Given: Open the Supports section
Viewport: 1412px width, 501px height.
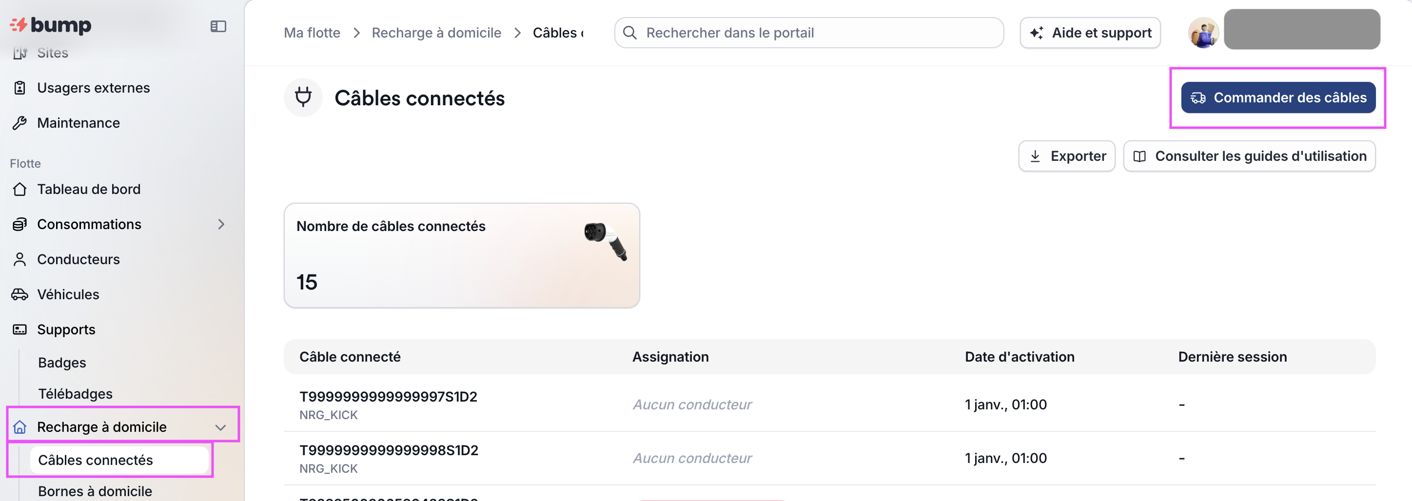Looking at the screenshot, I should tap(66, 329).
